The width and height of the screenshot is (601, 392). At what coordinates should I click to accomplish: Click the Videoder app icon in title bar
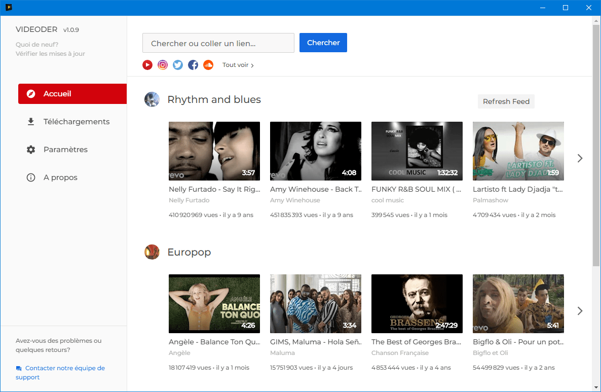pos(9,7)
